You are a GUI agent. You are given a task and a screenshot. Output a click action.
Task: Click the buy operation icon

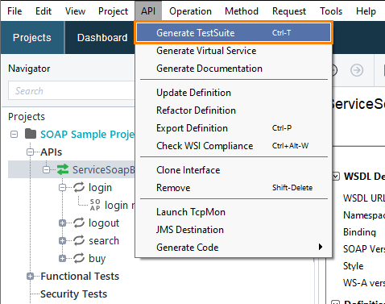point(79,258)
